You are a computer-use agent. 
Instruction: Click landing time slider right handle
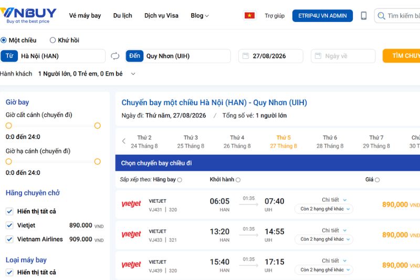pos(97,162)
